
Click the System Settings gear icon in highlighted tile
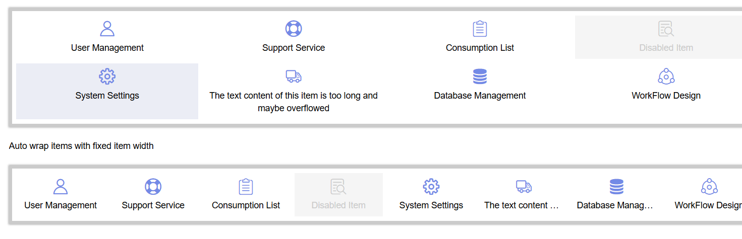coord(107,76)
